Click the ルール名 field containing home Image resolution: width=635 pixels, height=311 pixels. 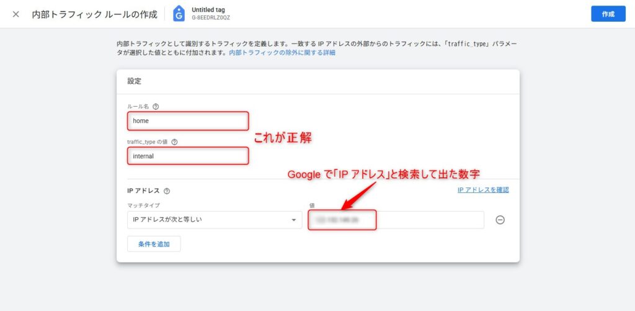[x=188, y=121]
